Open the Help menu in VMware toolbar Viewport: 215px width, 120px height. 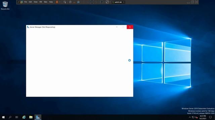click(51, 2)
